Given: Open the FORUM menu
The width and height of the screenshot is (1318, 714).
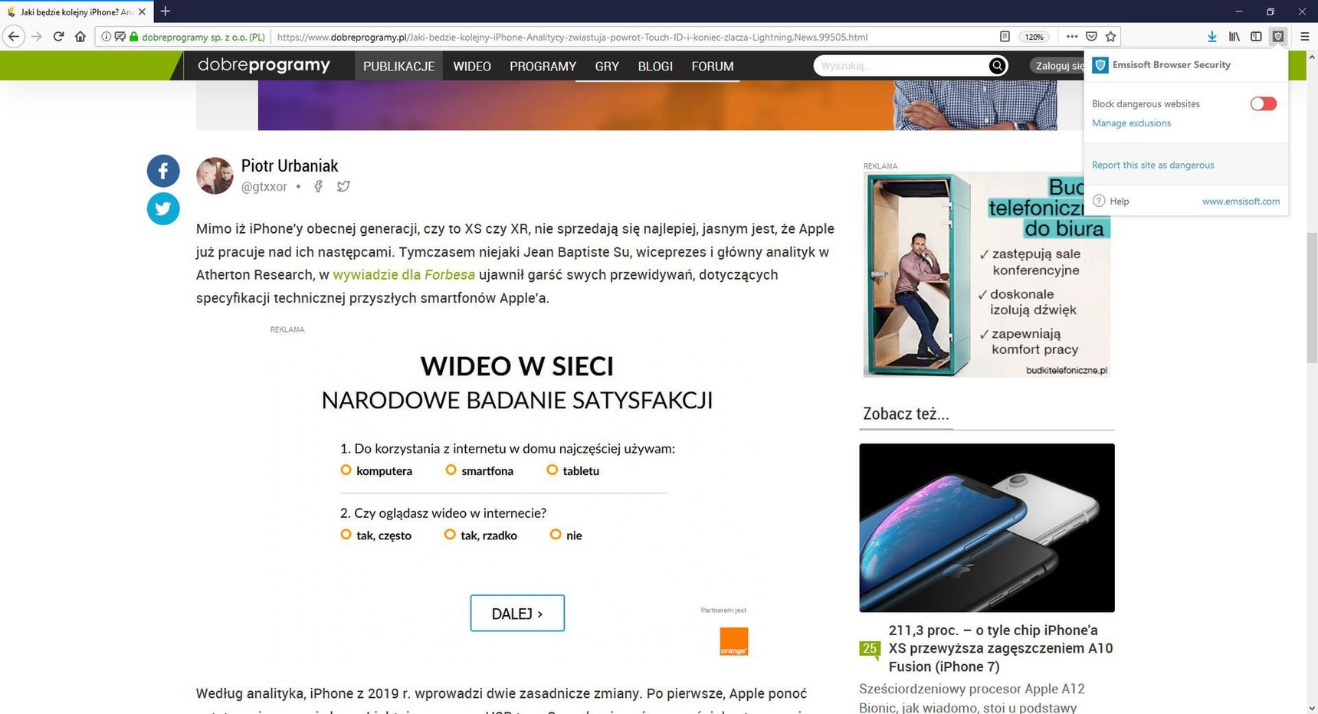Looking at the screenshot, I should click(713, 66).
